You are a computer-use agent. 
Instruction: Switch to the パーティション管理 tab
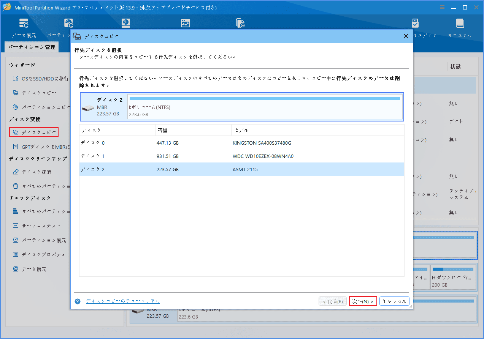point(32,47)
